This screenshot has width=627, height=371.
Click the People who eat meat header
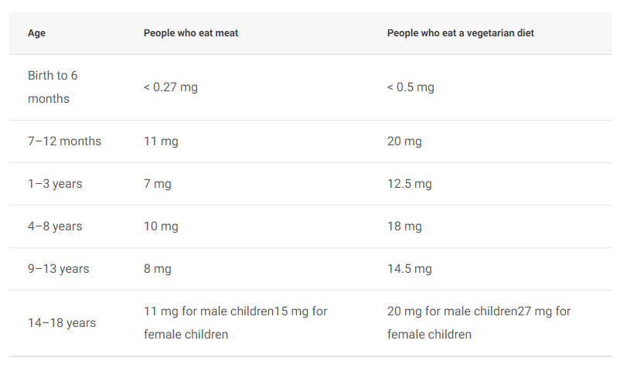191,33
